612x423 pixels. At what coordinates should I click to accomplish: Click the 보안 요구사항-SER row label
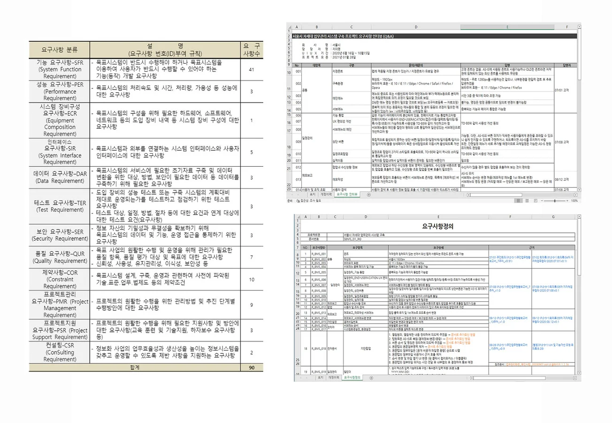[60, 235]
